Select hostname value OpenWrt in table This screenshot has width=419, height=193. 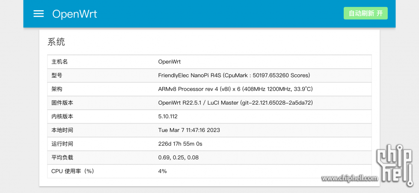(169, 62)
